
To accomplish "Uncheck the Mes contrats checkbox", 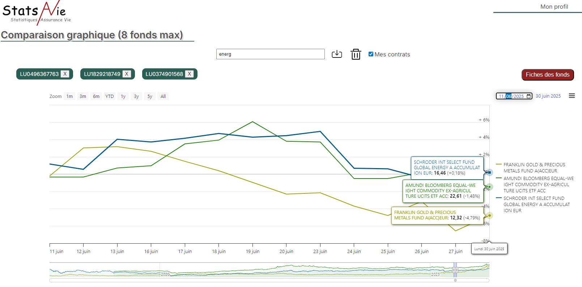I will coord(371,54).
